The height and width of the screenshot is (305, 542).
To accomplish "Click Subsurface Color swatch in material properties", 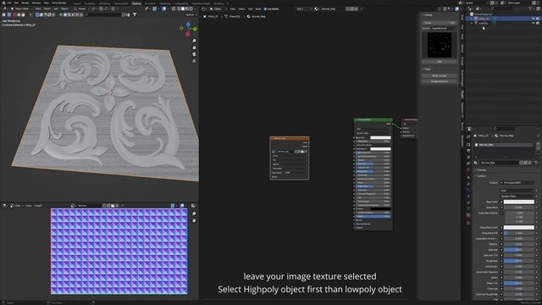I will (x=518, y=227).
